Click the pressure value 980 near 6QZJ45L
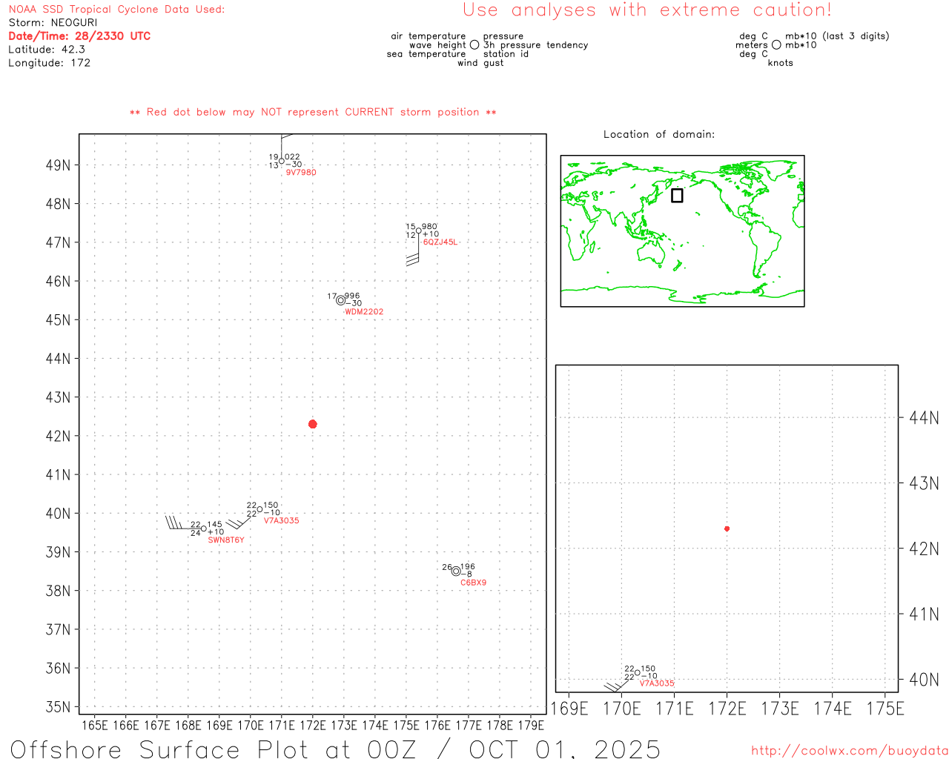This screenshot has width=949, height=759. tap(429, 227)
